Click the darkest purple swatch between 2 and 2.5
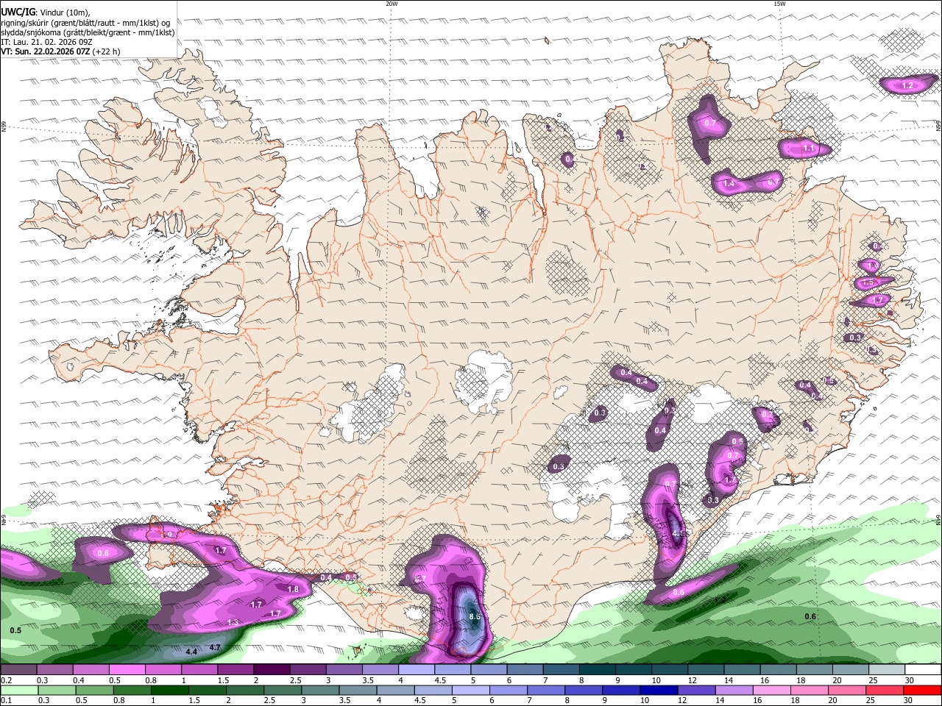Viewport: 942px width, 706px height. (272, 670)
